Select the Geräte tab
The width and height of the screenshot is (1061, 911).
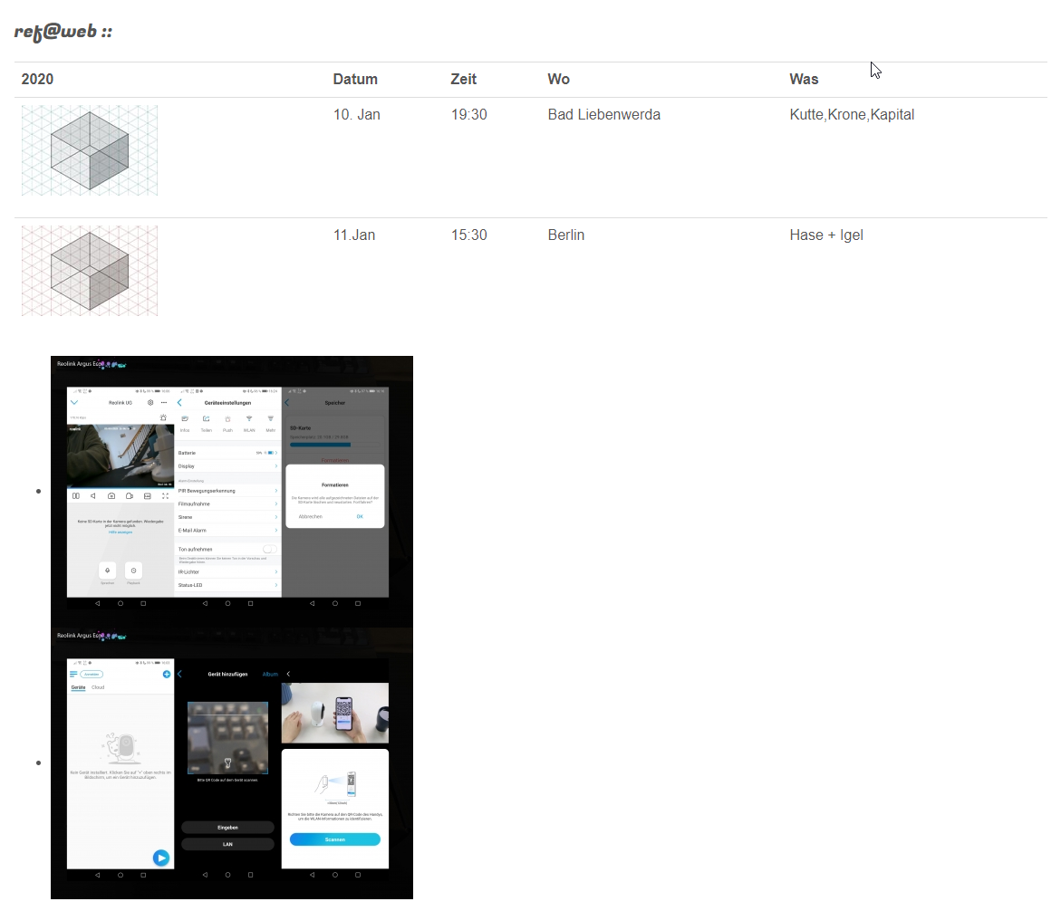click(x=78, y=687)
